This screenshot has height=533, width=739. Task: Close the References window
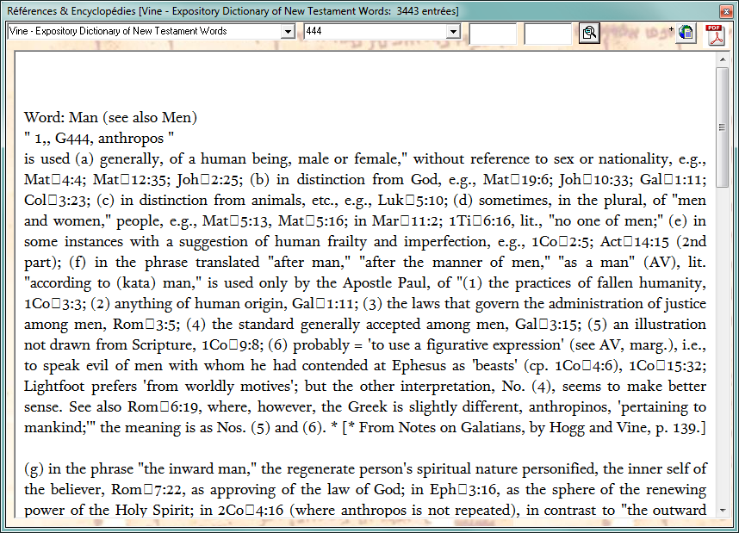[725, 11]
